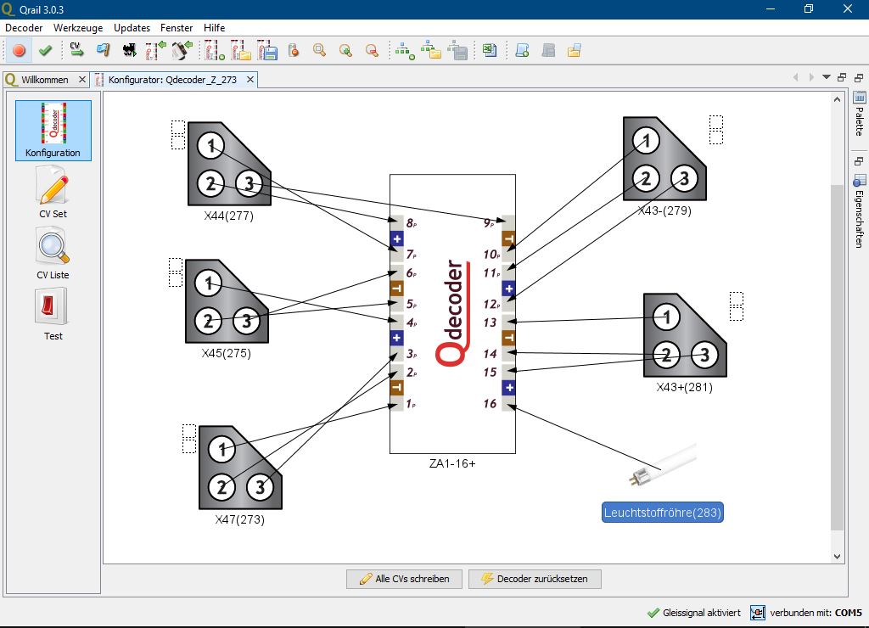Click the plain magnifier zoom icon
Image resolution: width=869 pixels, height=628 pixels.
[x=319, y=51]
